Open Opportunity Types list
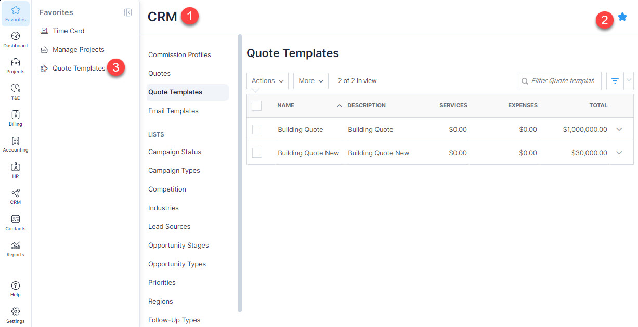The image size is (638, 327). point(177,264)
